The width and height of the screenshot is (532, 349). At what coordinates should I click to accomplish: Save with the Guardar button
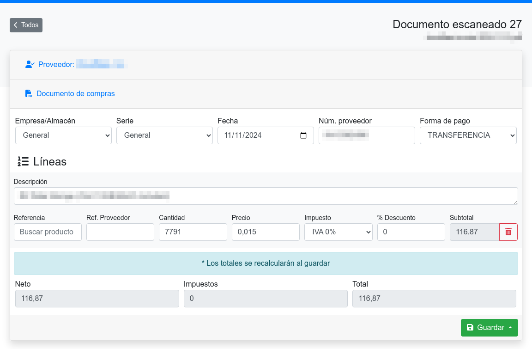pos(489,328)
